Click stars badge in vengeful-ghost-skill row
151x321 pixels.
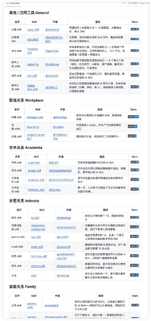pyautogui.click(x=132, y=136)
